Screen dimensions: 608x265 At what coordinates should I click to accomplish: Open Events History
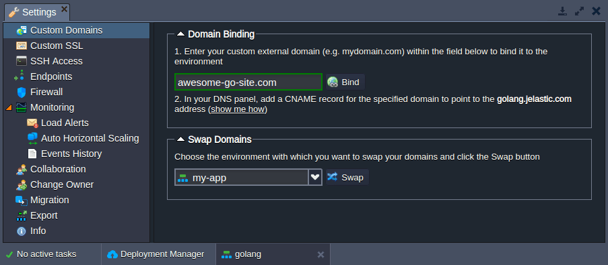(76, 154)
